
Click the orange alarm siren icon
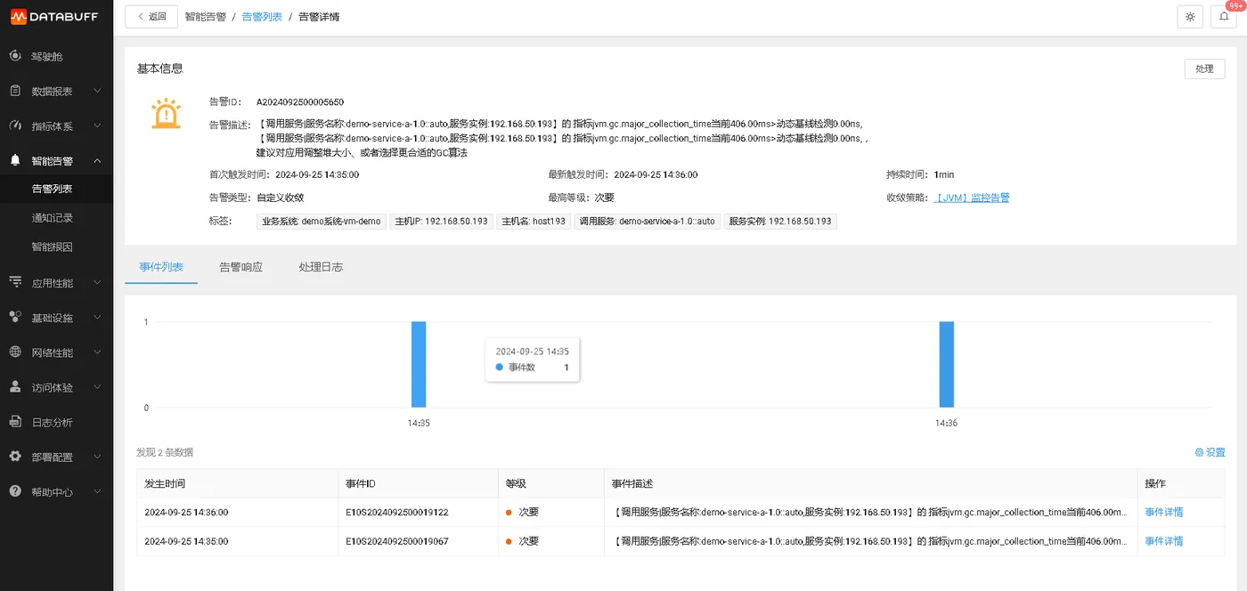pyautogui.click(x=166, y=114)
